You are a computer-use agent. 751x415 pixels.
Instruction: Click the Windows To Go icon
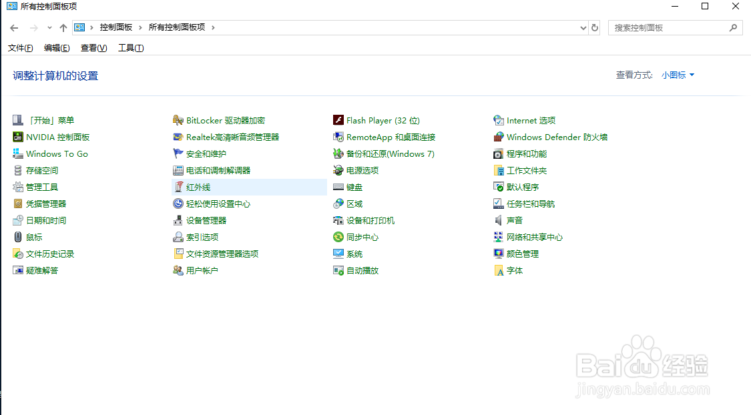tap(18, 153)
